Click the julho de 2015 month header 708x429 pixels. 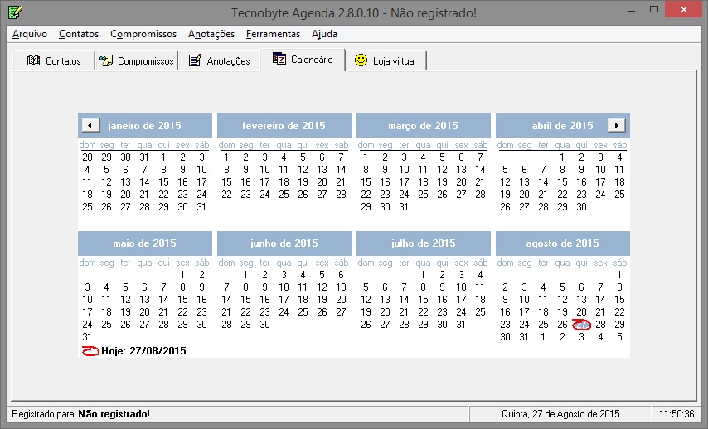pyautogui.click(x=423, y=243)
